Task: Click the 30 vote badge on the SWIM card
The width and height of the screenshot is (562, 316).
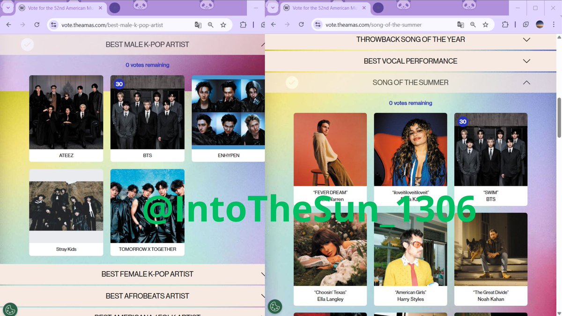Action: click(x=463, y=122)
